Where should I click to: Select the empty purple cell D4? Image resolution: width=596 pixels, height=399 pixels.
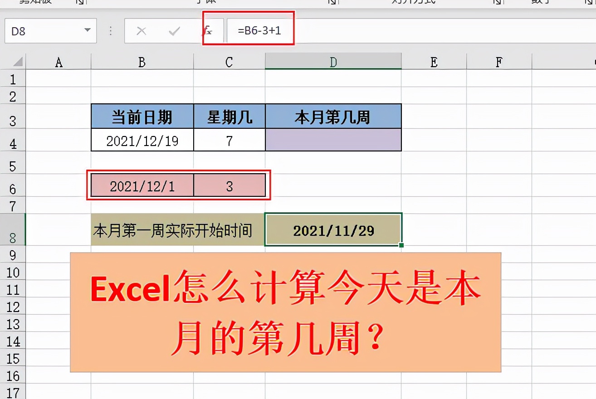(x=333, y=140)
